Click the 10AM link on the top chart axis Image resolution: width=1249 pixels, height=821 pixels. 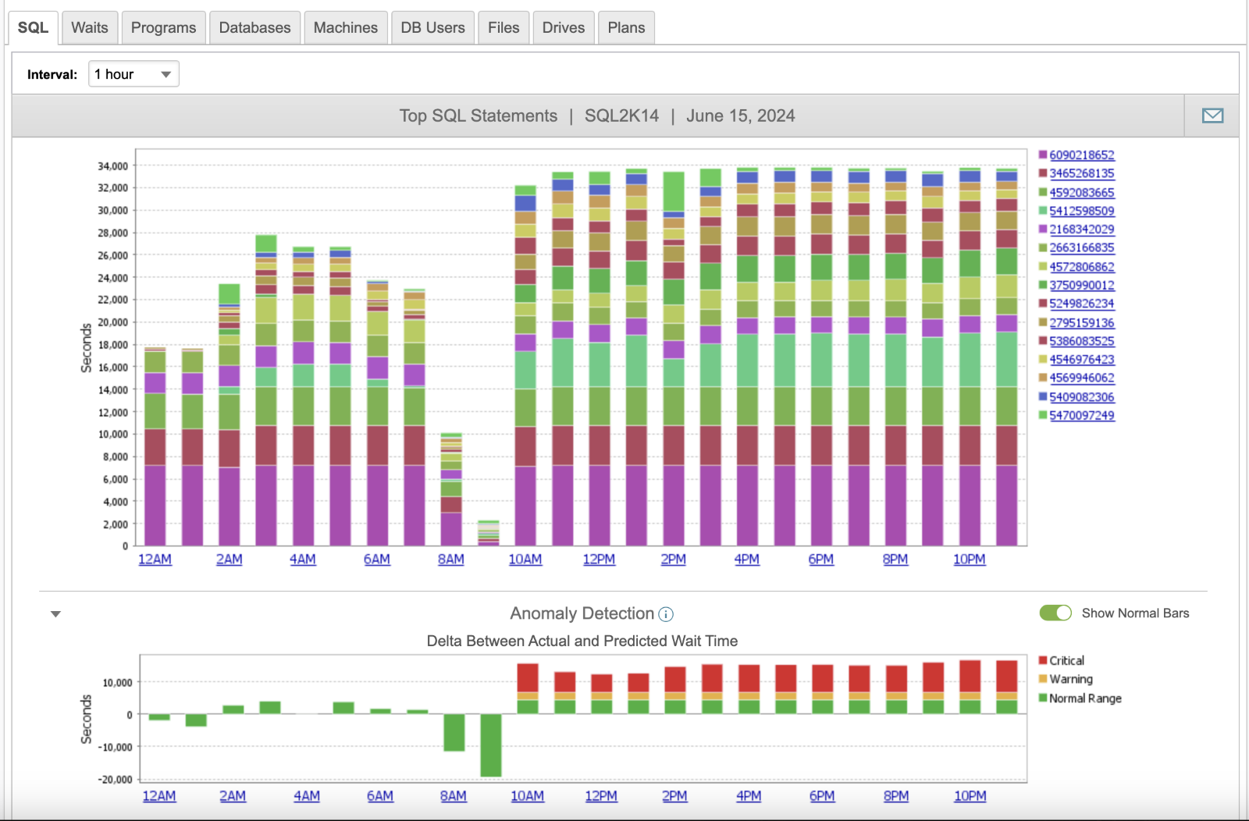[x=525, y=560]
